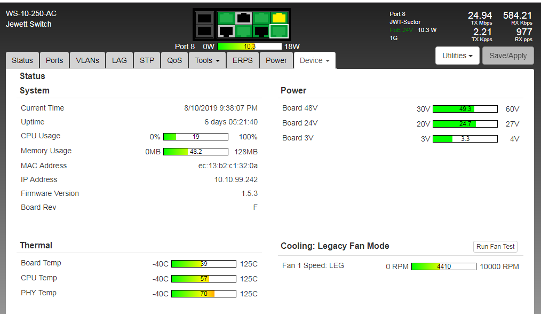
Task: Select the white-outlined Port 8 icon
Action: tap(279, 32)
